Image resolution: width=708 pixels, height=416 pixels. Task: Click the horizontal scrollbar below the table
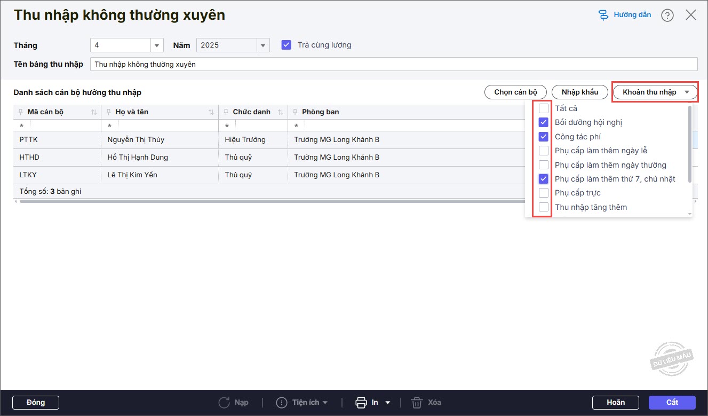click(x=267, y=201)
